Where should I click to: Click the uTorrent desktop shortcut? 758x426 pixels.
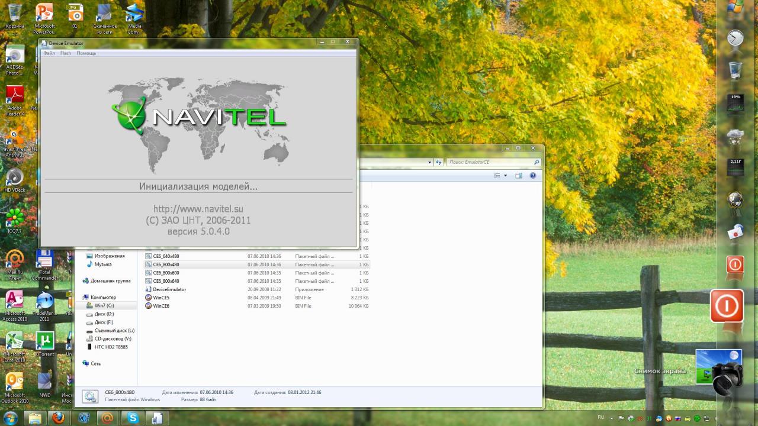(45, 341)
